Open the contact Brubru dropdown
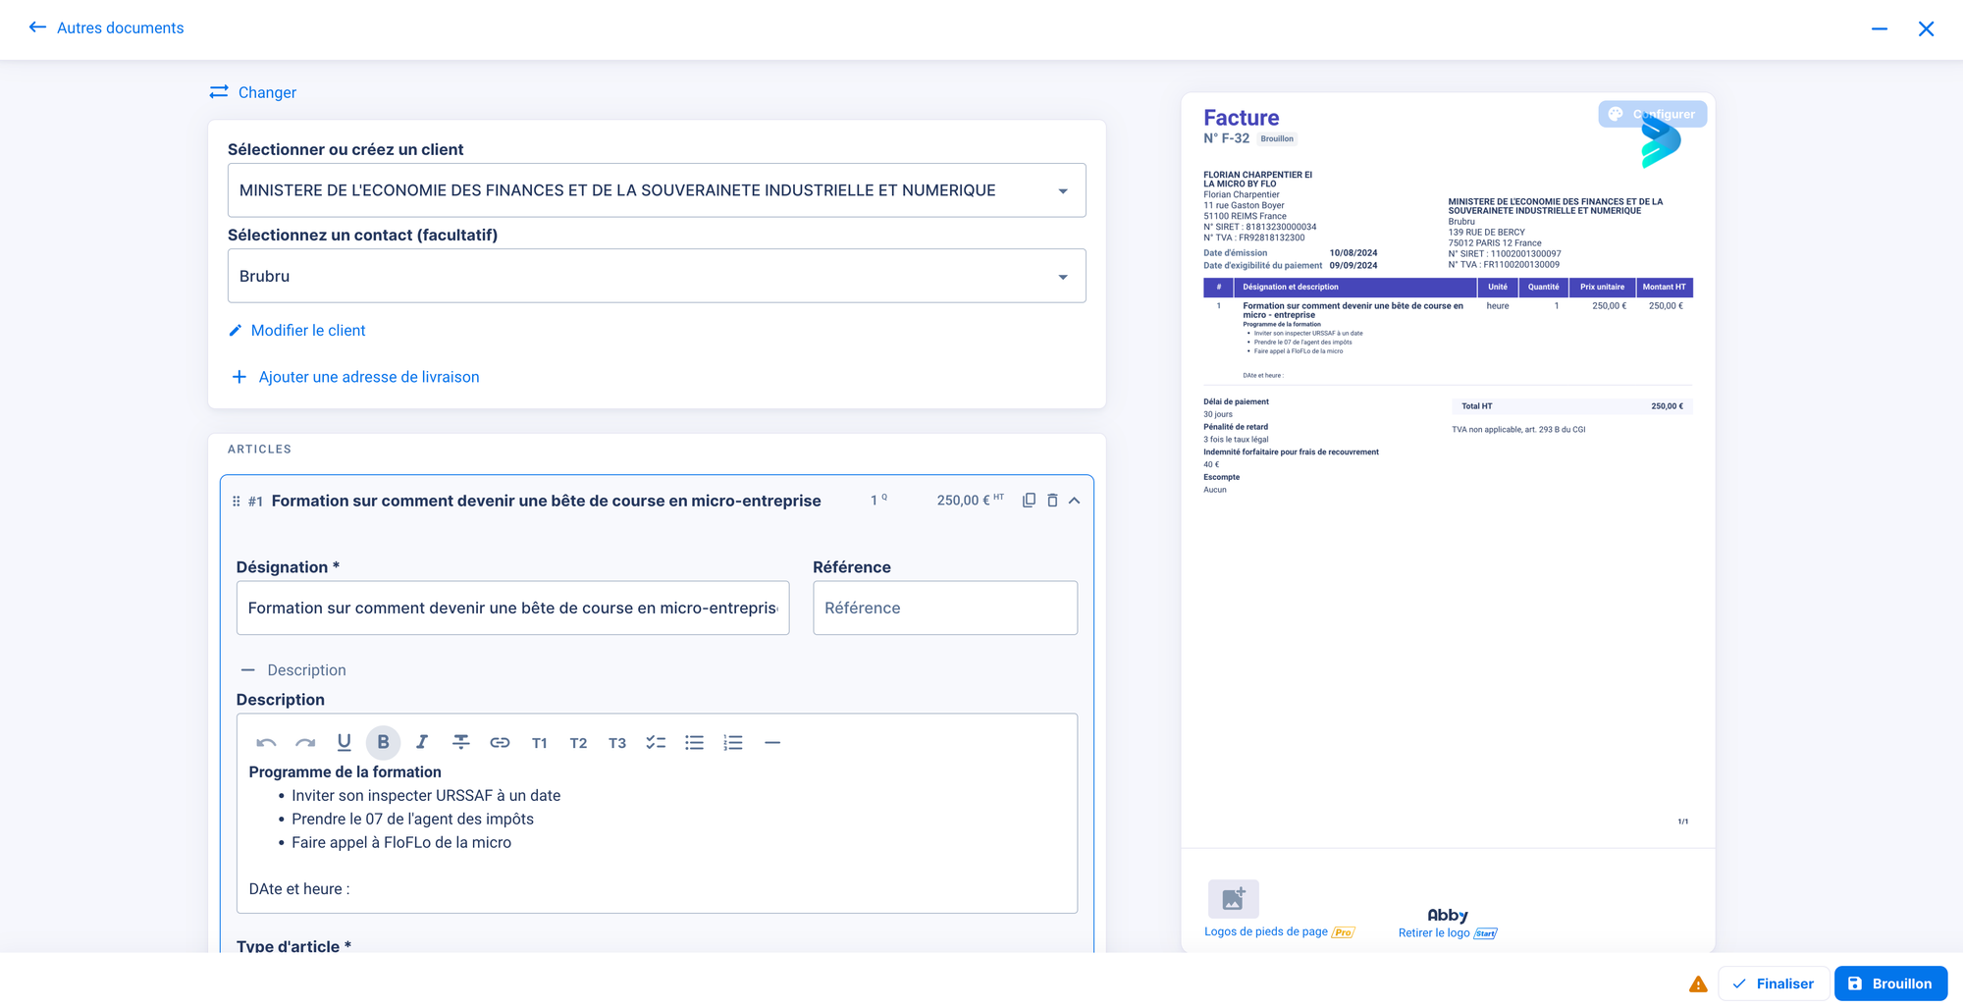Screen dimensions: 1963x1008 (657, 276)
